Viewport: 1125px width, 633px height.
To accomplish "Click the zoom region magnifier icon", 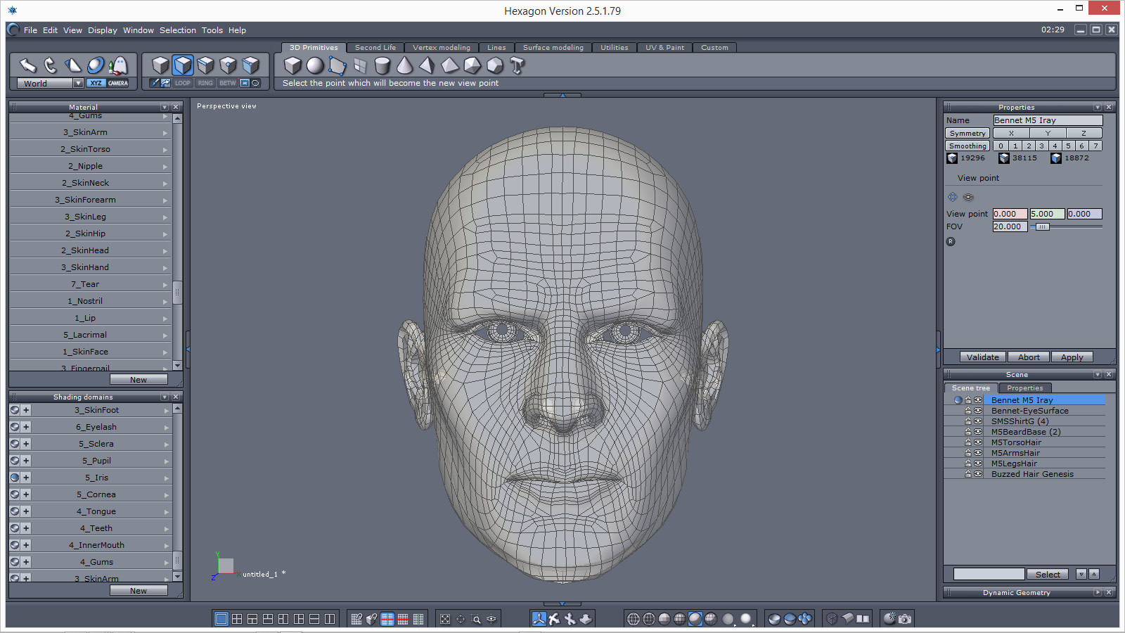I will point(476,619).
